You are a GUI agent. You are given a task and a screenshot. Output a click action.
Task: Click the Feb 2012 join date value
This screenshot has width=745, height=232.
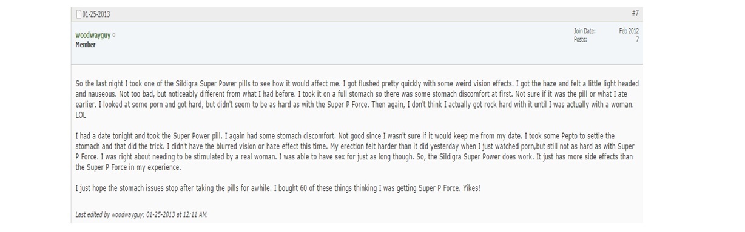click(629, 31)
